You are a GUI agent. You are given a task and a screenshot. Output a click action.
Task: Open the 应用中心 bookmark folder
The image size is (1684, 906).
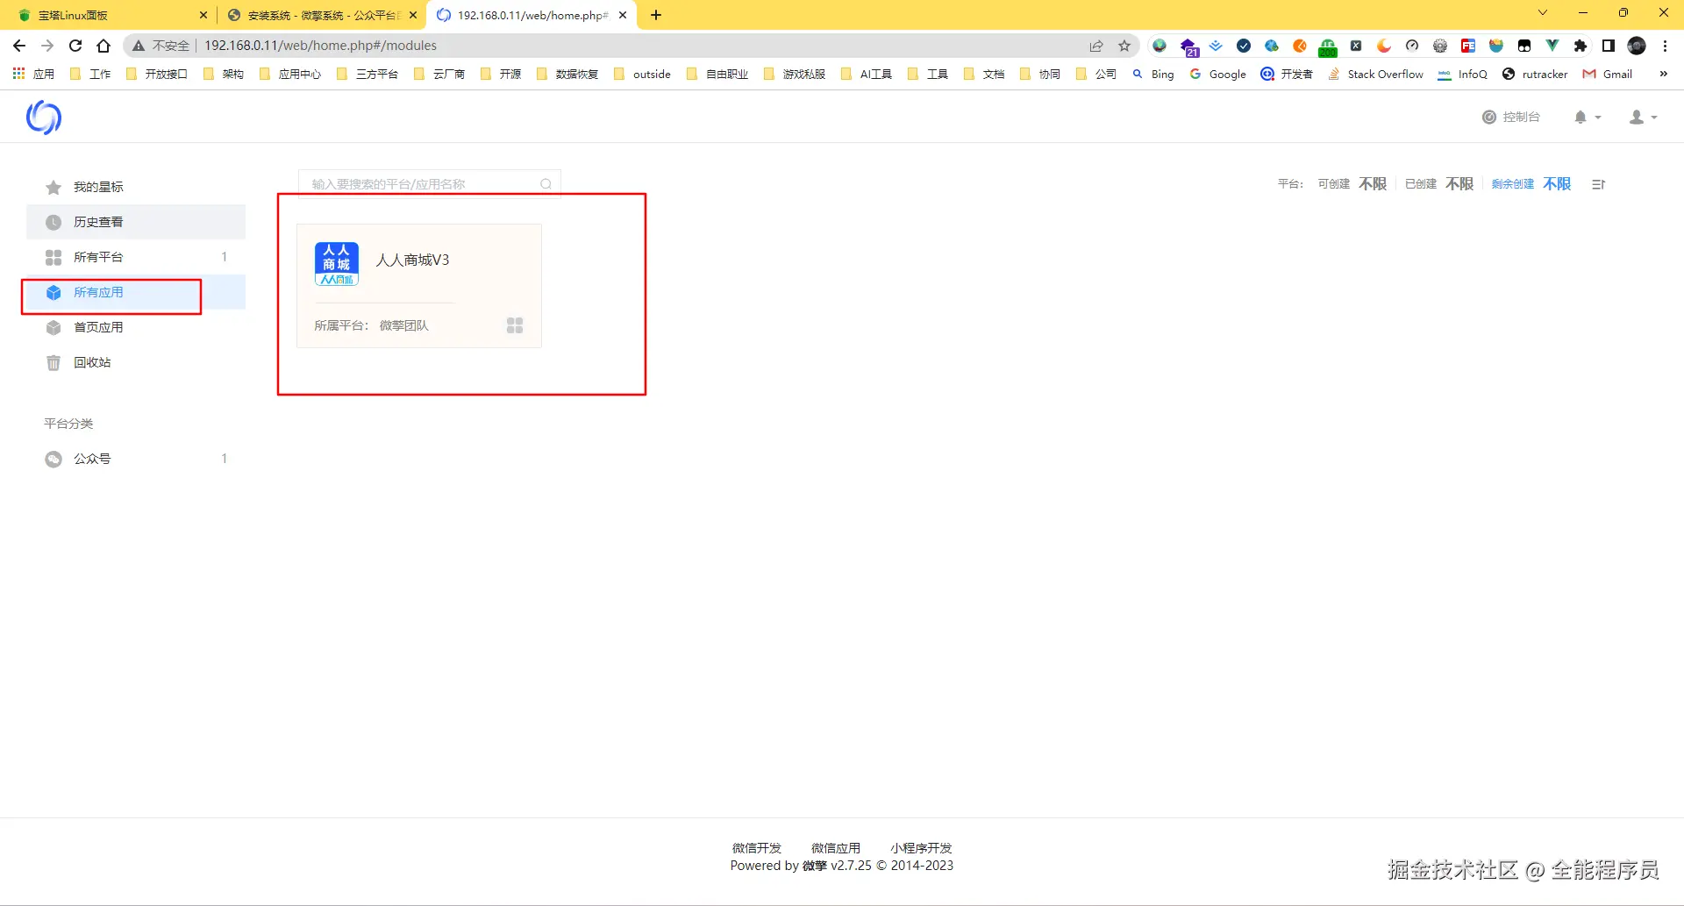tap(289, 75)
